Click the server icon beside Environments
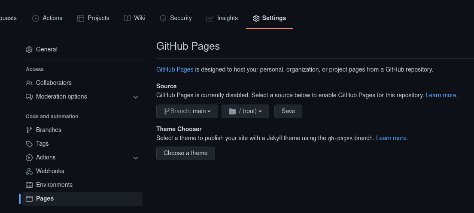Viewport: 474px width, 213px height. coord(29,185)
